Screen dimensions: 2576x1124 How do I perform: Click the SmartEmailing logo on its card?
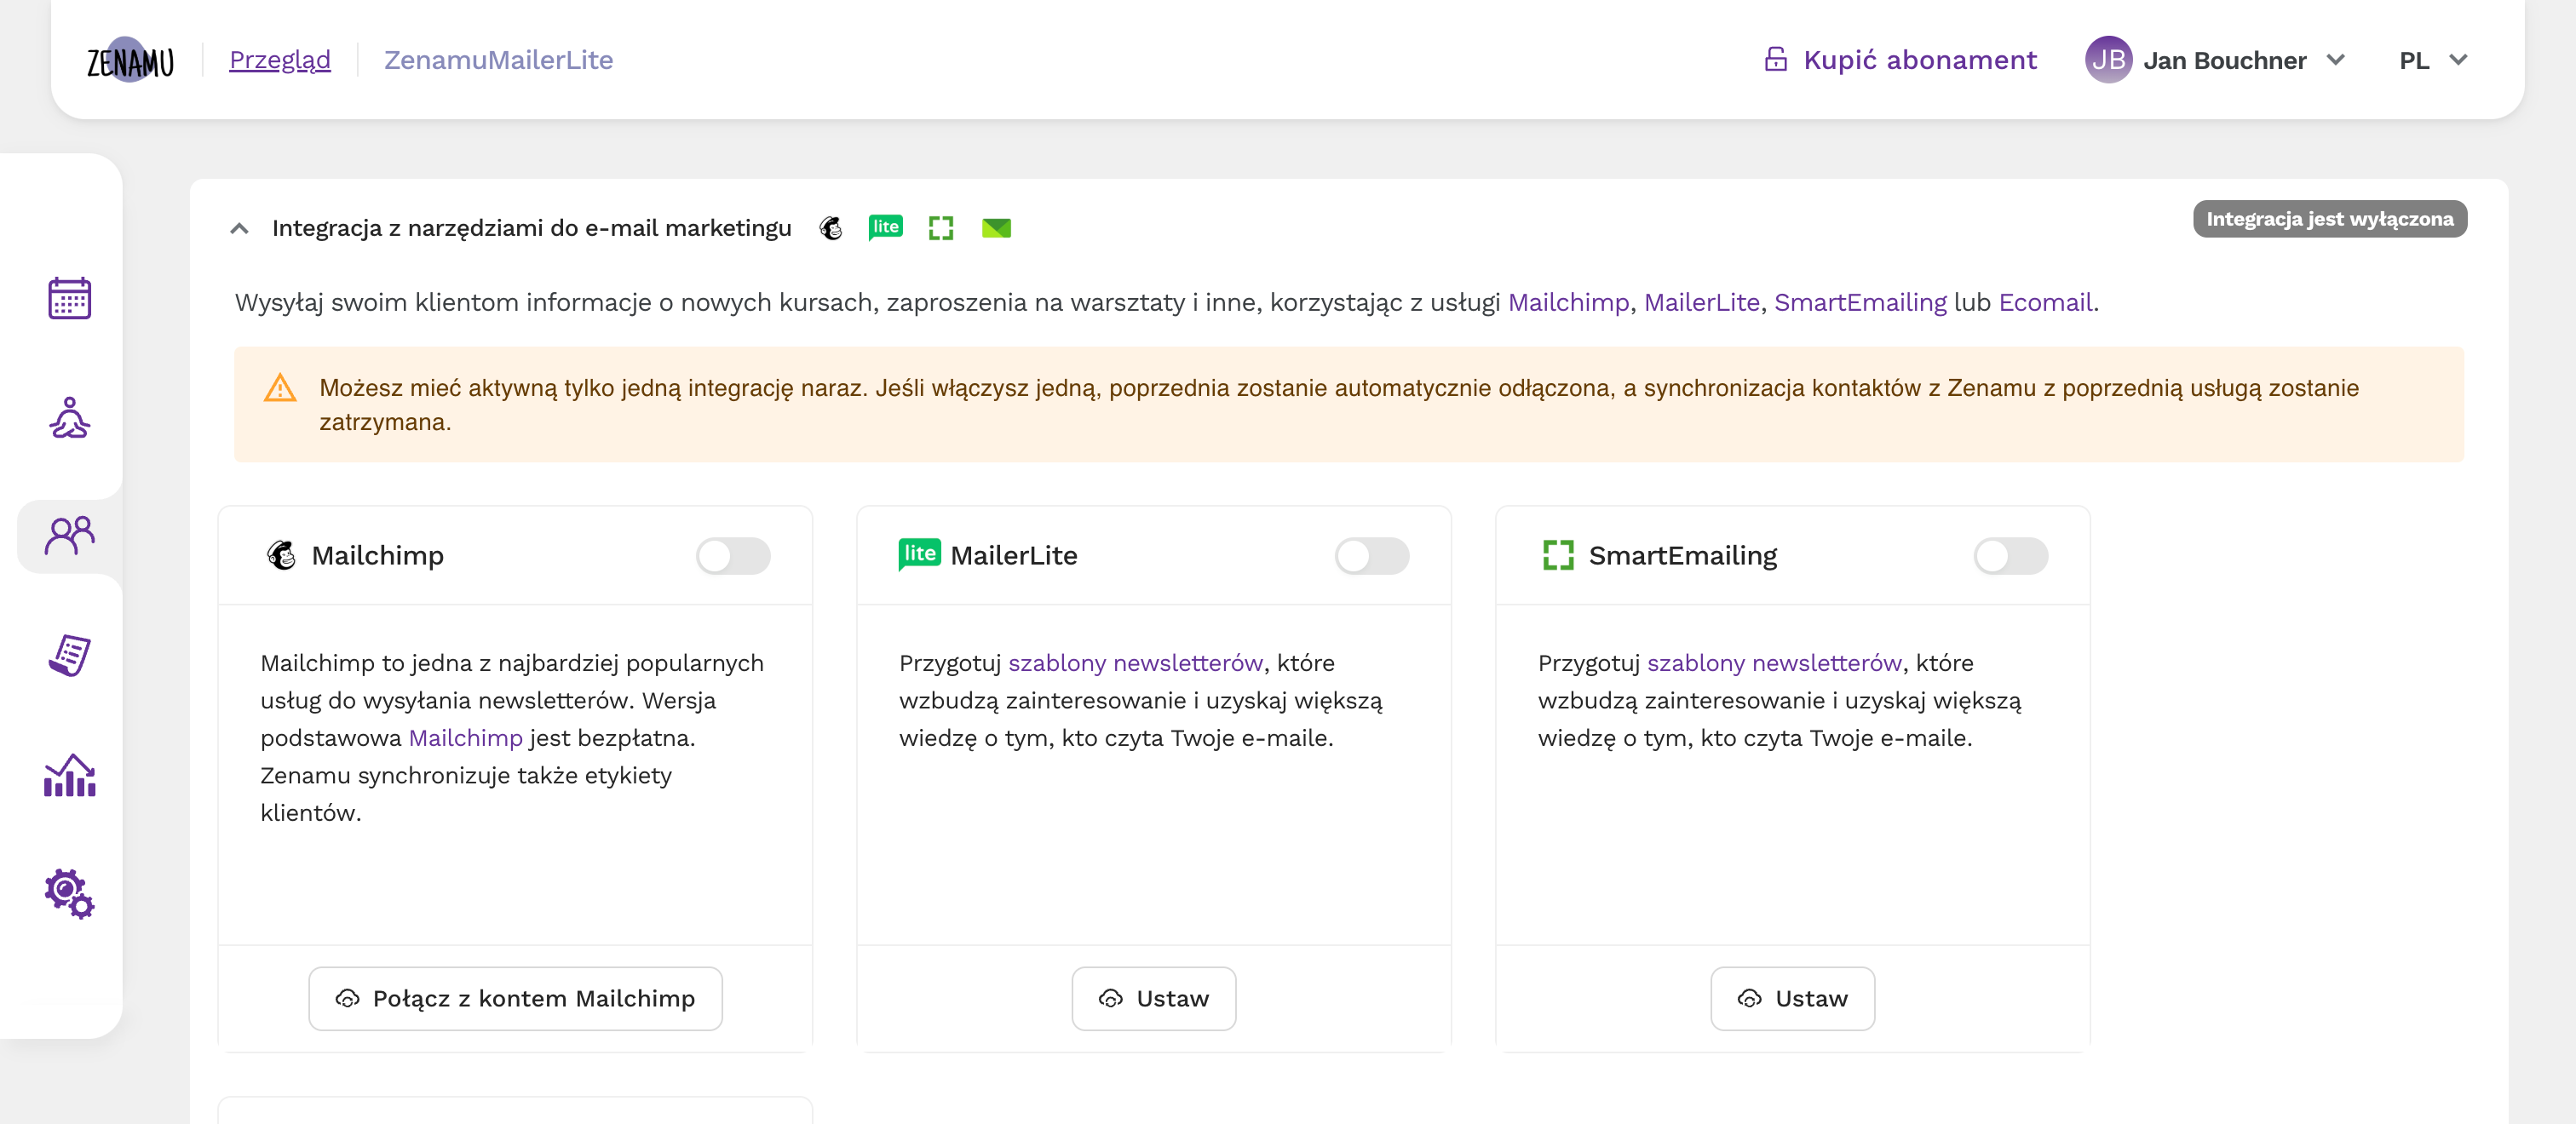pos(1558,555)
